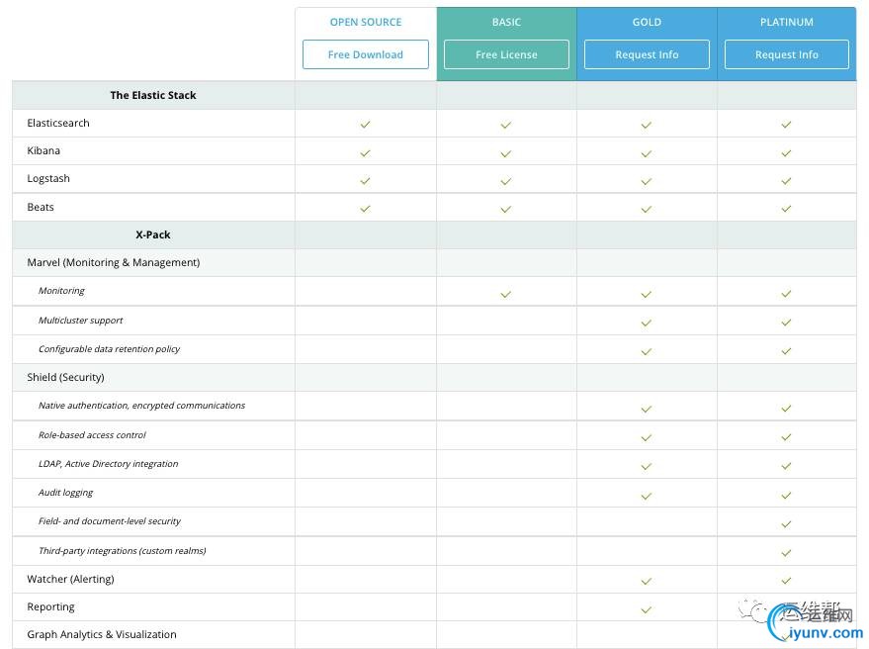The height and width of the screenshot is (649, 869).
Task: Click the Free License button
Action: click(x=506, y=54)
